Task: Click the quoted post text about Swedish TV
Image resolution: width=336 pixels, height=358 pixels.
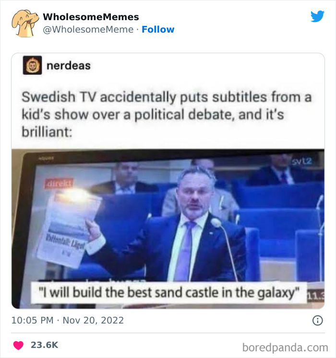Action: (x=167, y=114)
